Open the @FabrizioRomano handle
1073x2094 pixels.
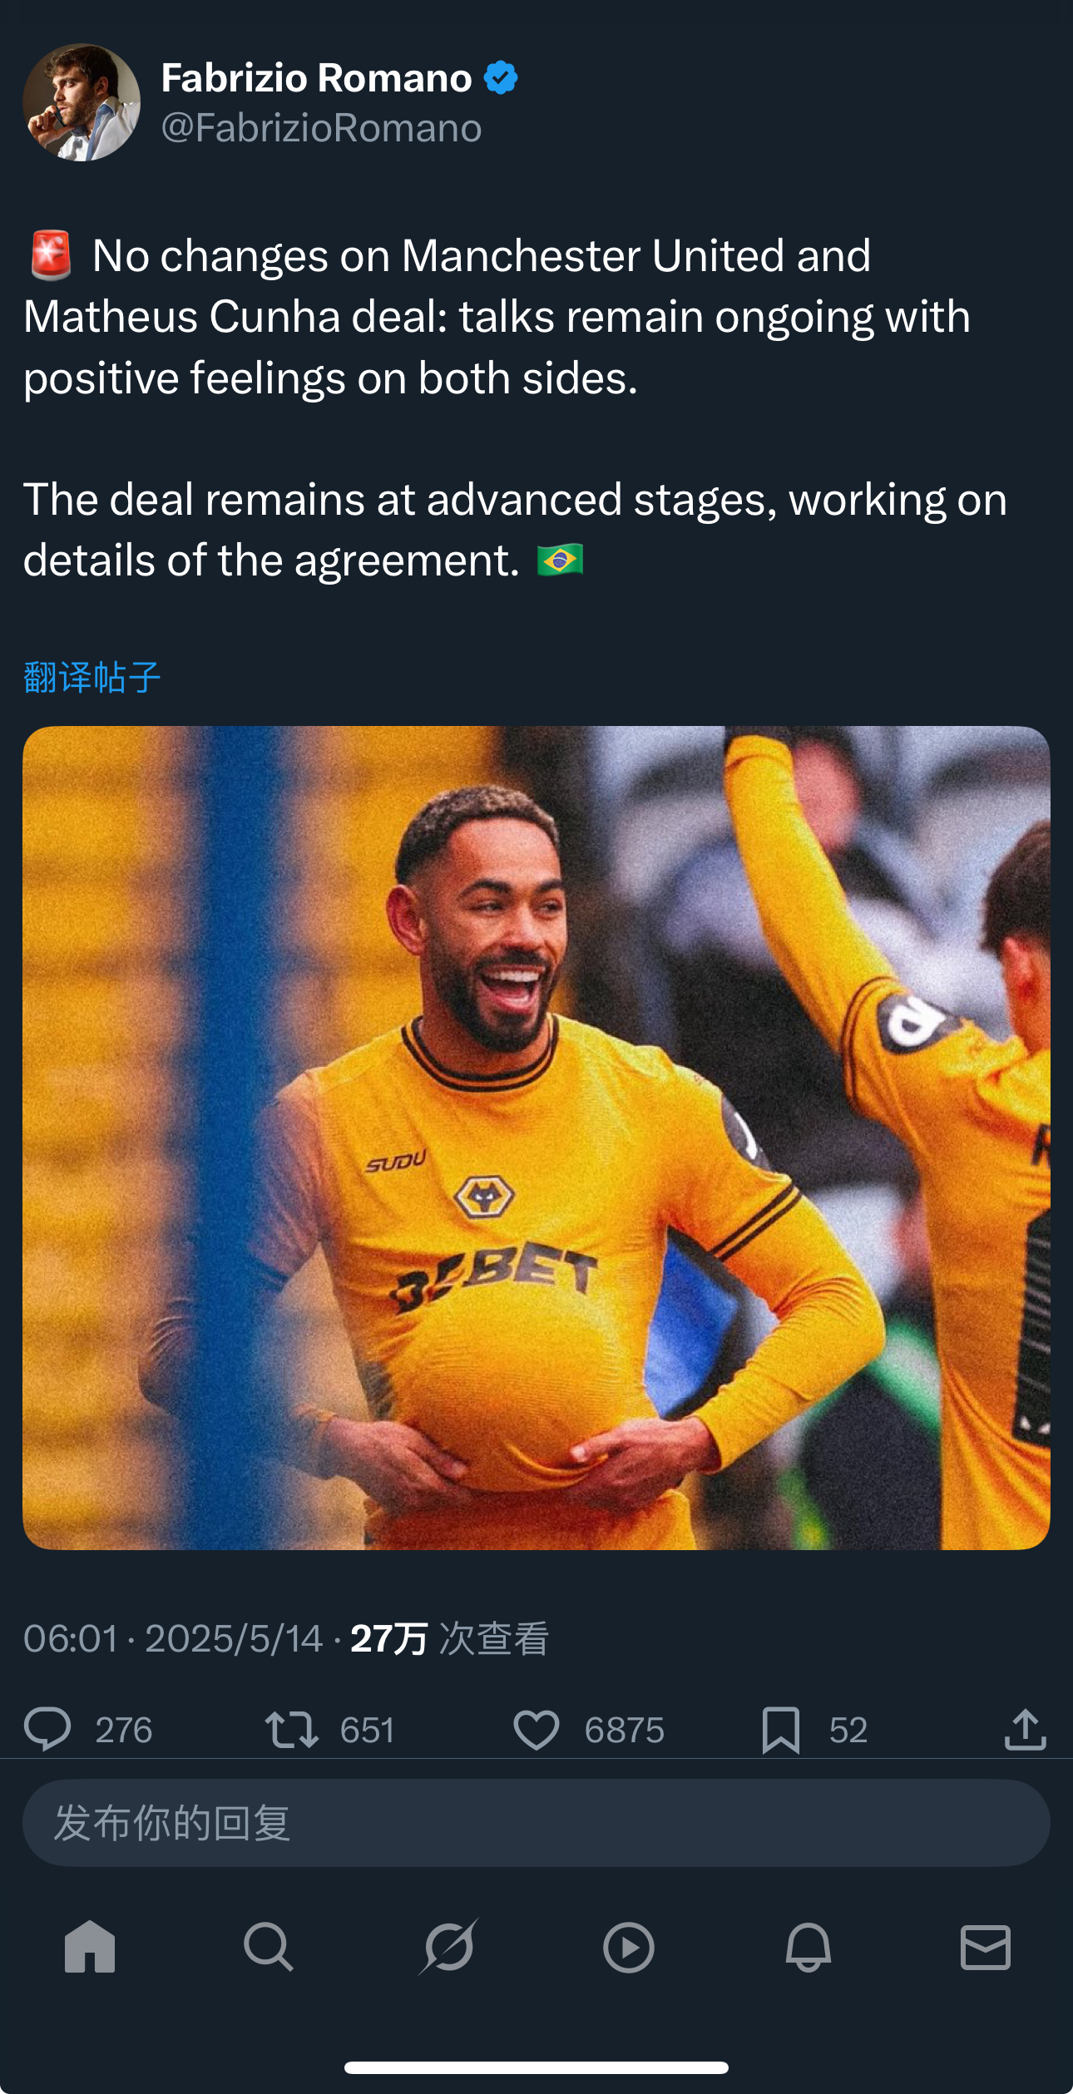[321, 128]
